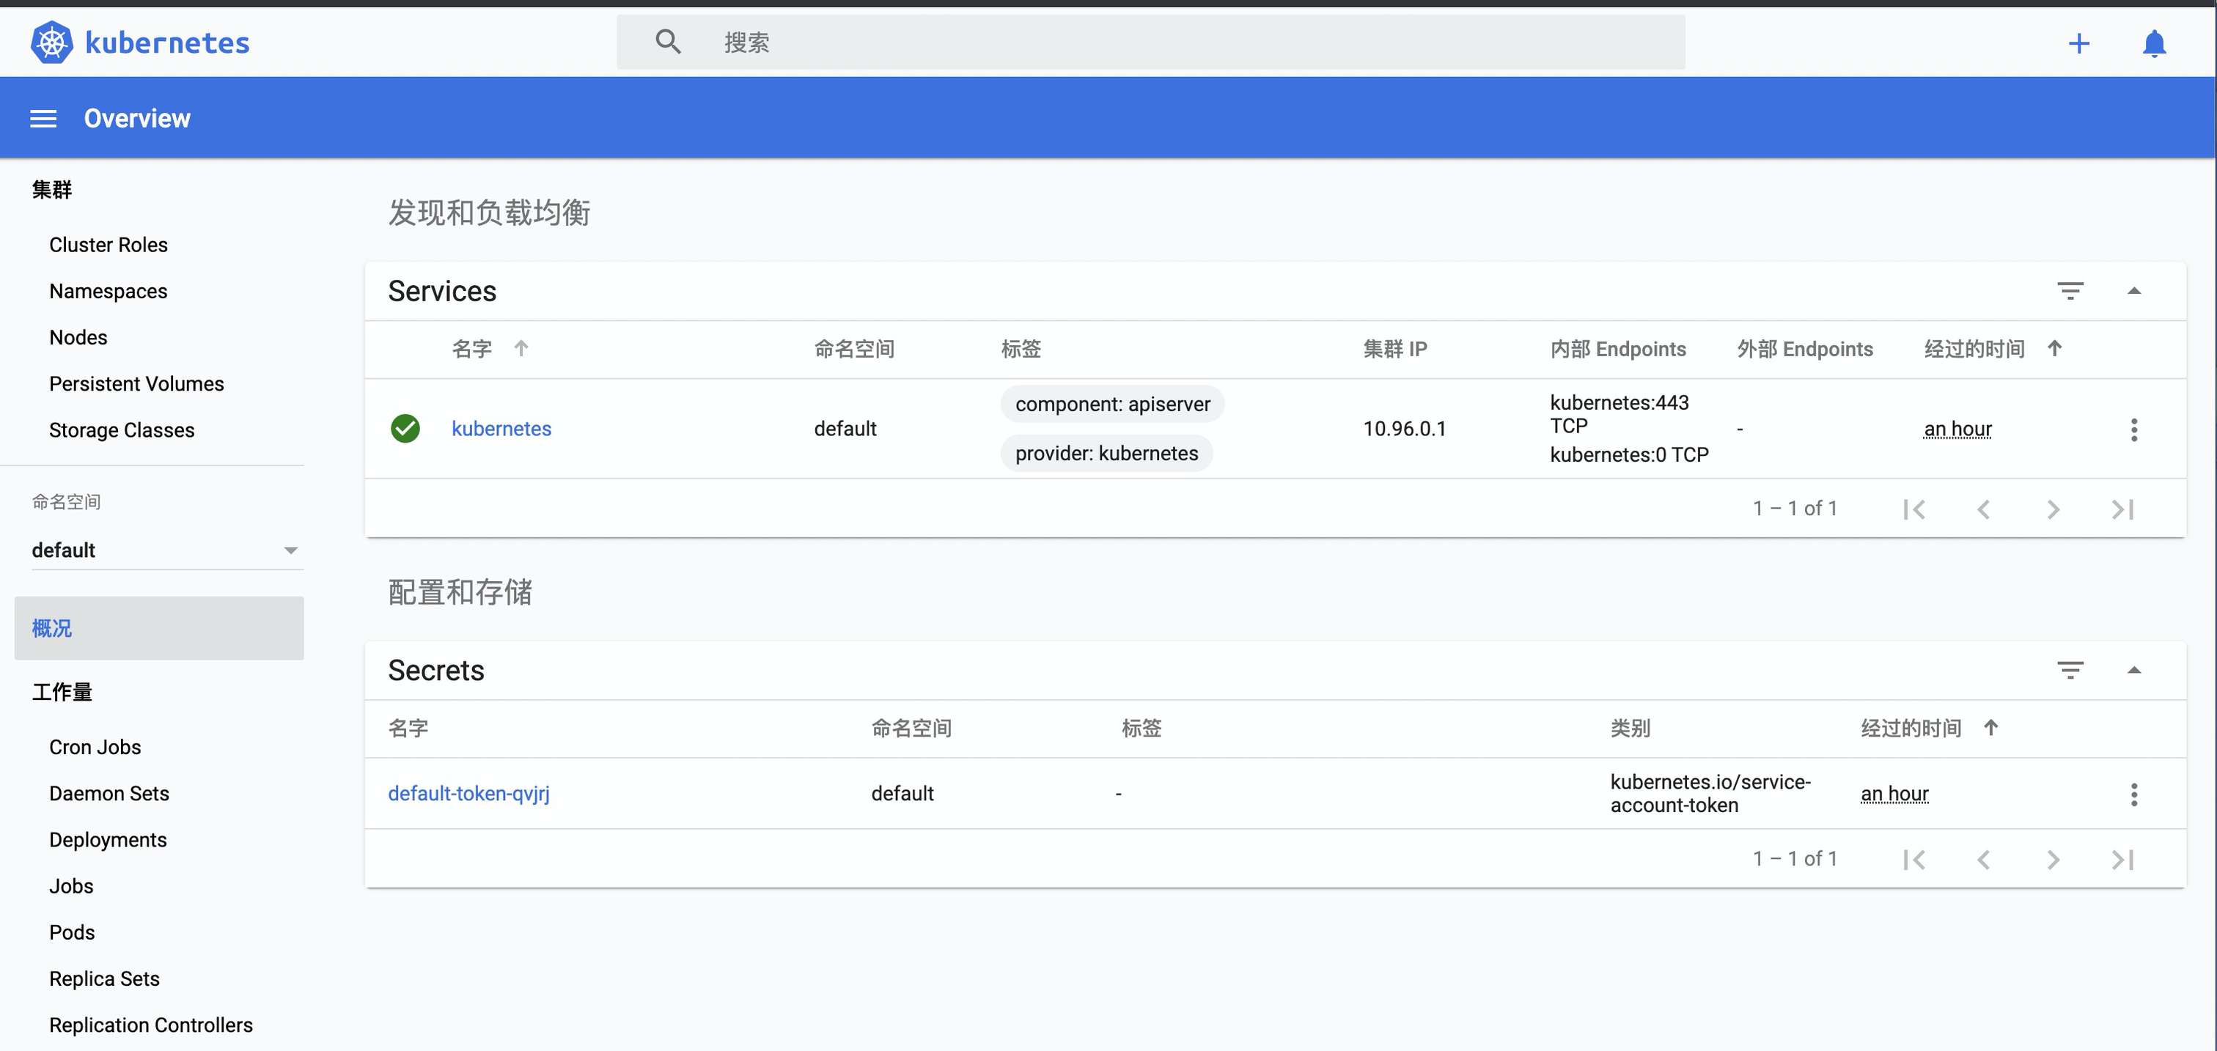The height and width of the screenshot is (1051, 2217).
Task: Click the plus create-resource icon
Action: [2078, 43]
